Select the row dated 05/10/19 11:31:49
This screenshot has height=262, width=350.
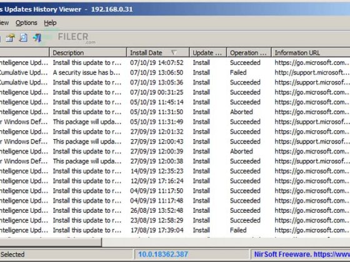point(175,122)
